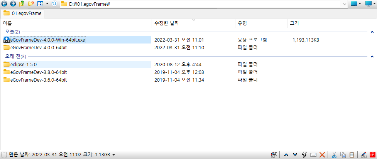Click the address bar path D:\01.egovFrame\
This screenshot has width=377, height=159.
[90, 4]
